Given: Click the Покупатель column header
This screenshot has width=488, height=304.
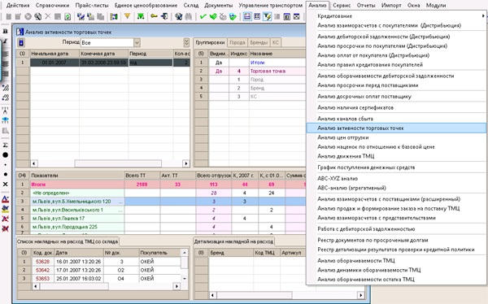Looking at the screenshot, I should [x=159, y=253].
